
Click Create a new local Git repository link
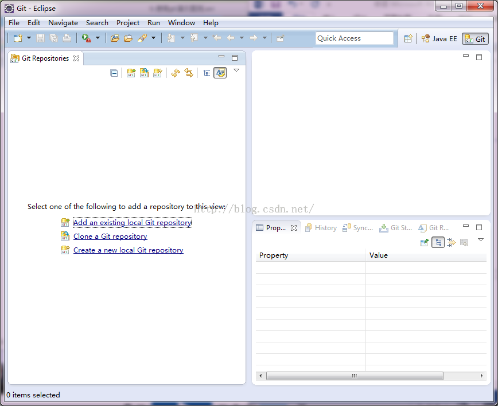pyautogui.click(x=129, y=250)
